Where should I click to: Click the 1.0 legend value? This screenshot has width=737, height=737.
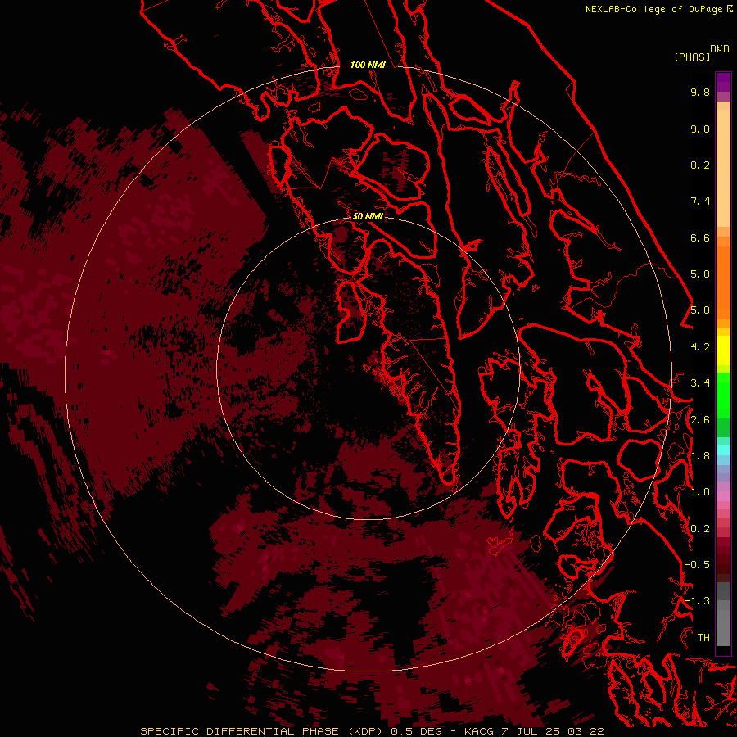point(700,492)
